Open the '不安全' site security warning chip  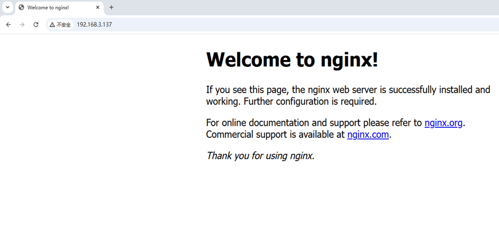tap(60, 25)
